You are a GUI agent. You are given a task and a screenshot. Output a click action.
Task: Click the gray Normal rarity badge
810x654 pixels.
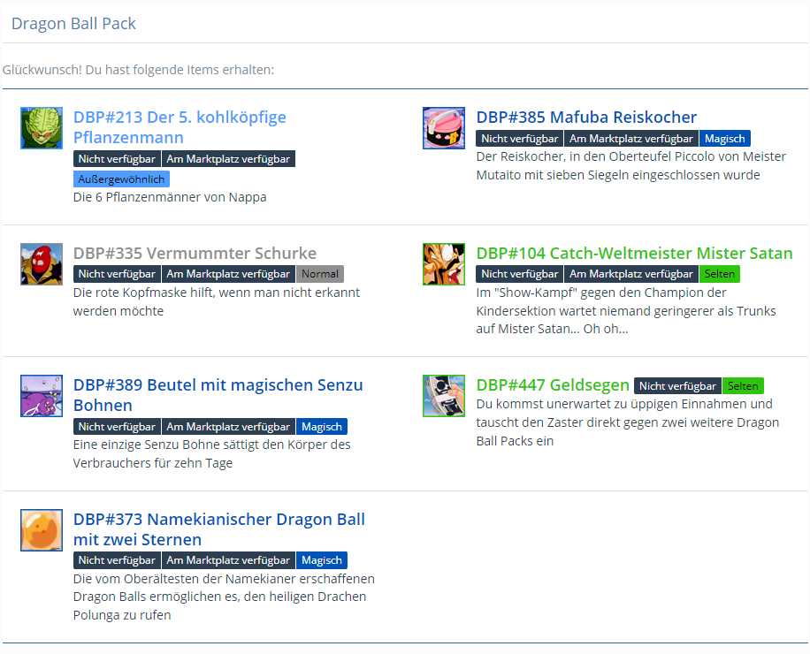click(x=320, y=274)
